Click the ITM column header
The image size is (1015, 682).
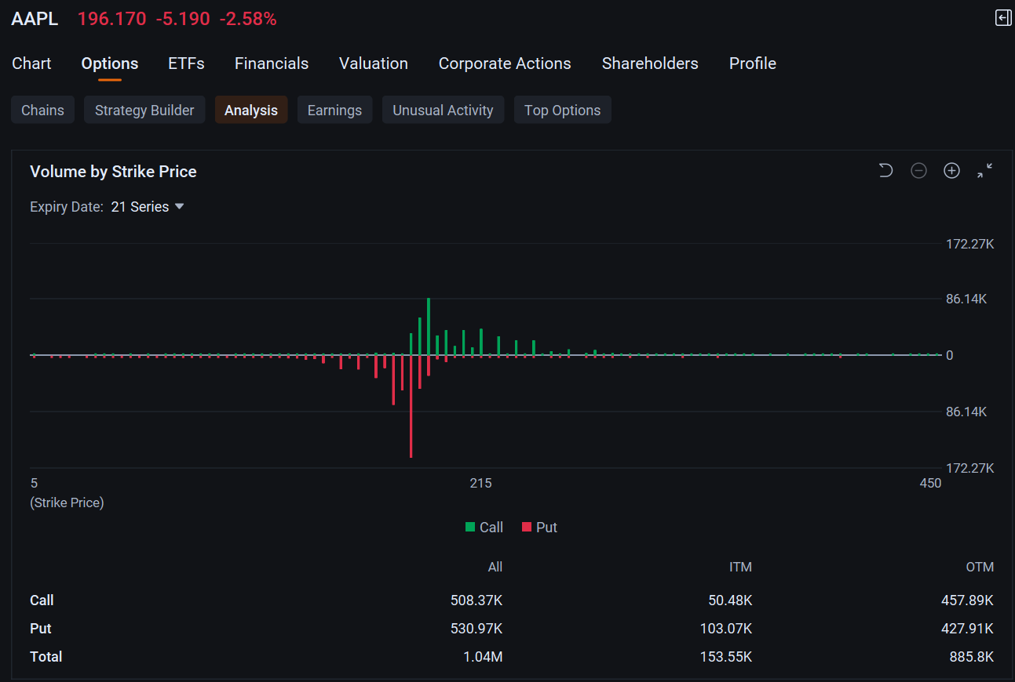tap(740, 567)
